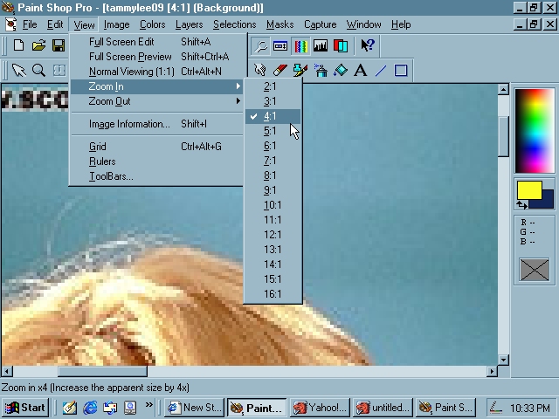Click the Open file folder icon

pyautogui.click(x=38, y=45)
